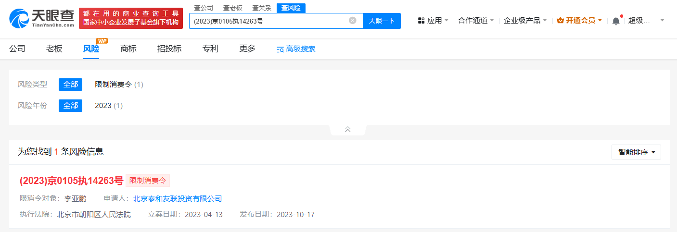Click the 天眼一下 search button
The height and width of the screenshot is (232, 677).
coord(382,21)
